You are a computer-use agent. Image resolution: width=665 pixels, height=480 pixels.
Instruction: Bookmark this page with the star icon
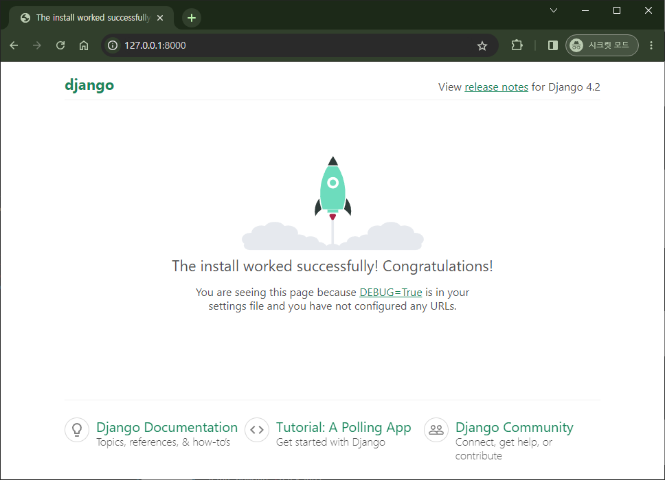[x=482, y=46]
